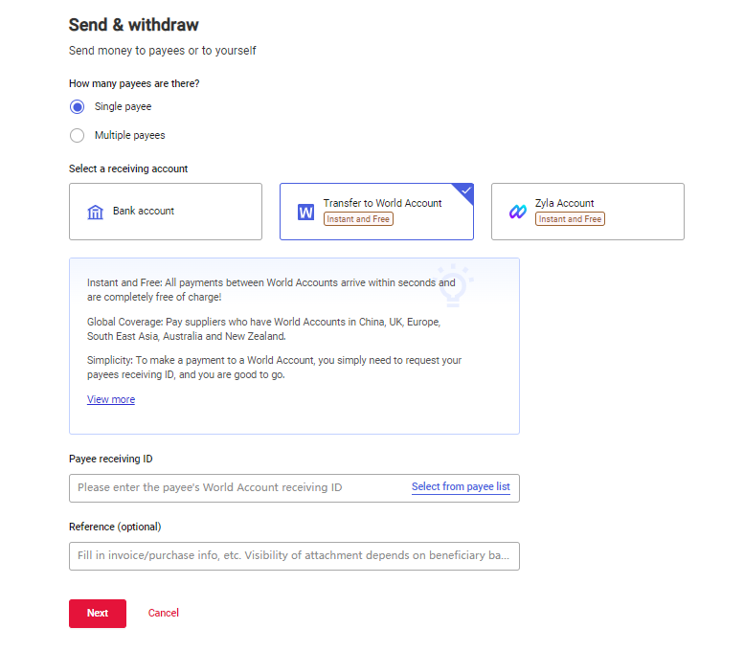Click the bank building icon
The image size is (744, 651).
point(96,212)
